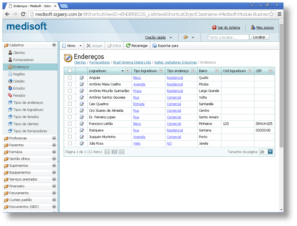Viewport: 297px width, 226px height.
Task: Select Tipos de logradouro in sidebar
Action: point(28,110)
